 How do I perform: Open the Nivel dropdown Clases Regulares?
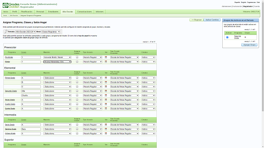(x=51, y=32)
